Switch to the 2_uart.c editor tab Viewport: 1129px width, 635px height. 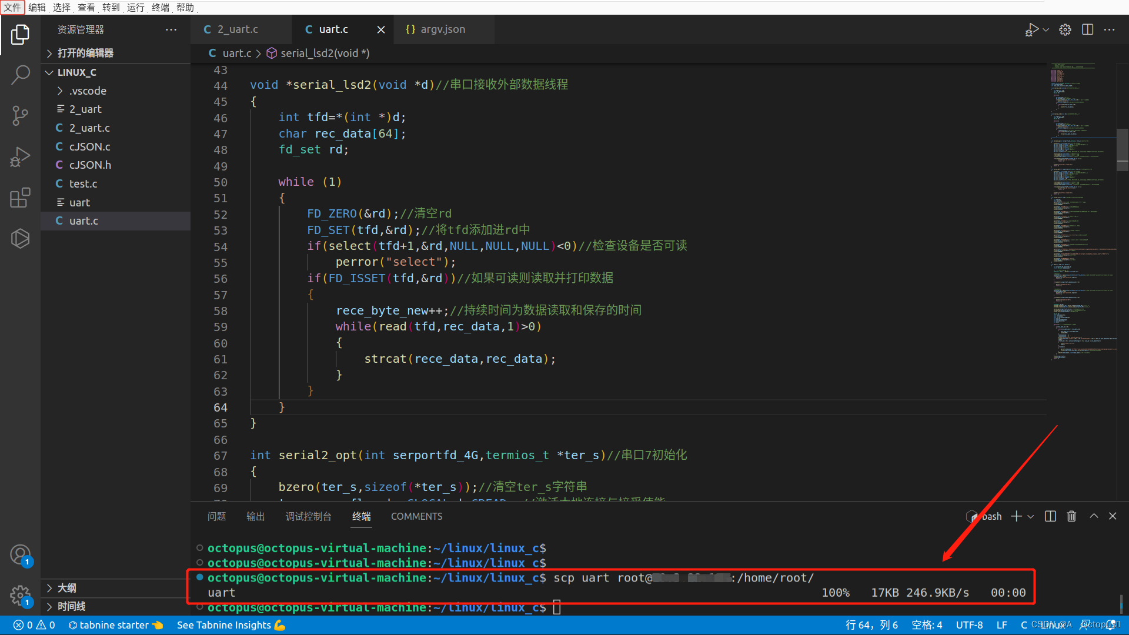click(x=237, y=29)
